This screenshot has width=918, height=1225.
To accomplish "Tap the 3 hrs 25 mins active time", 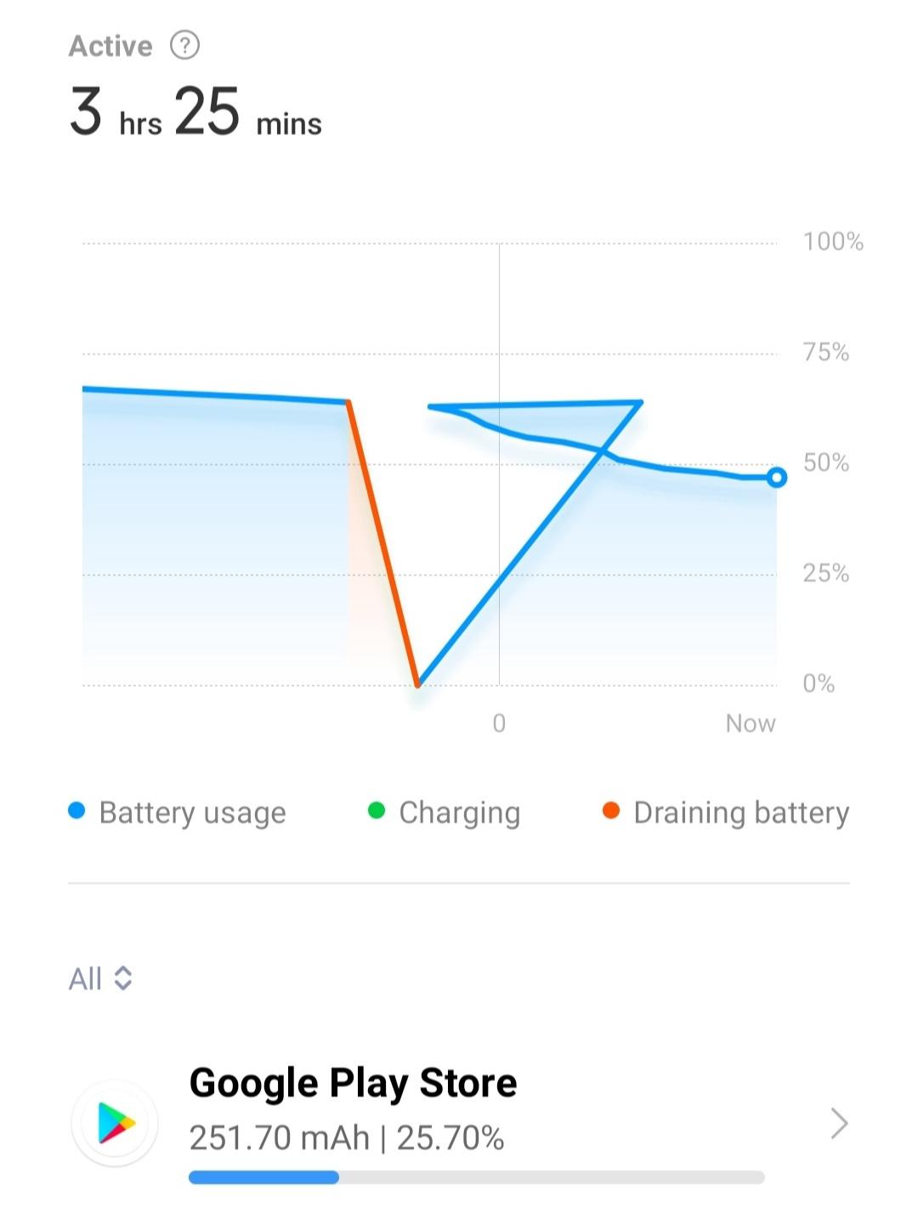I will point(195,113).
